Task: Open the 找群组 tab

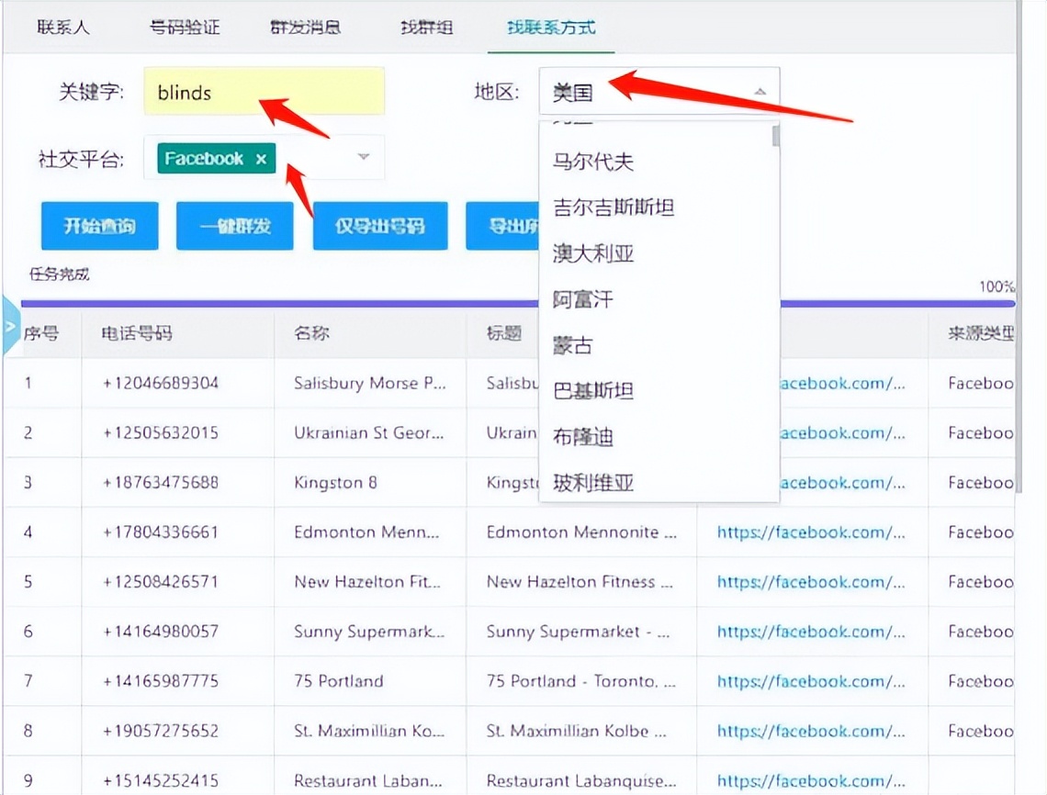Action: point(425,28)
